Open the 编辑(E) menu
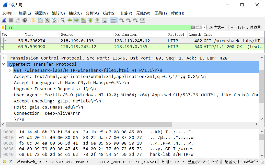 click(25, 13)
